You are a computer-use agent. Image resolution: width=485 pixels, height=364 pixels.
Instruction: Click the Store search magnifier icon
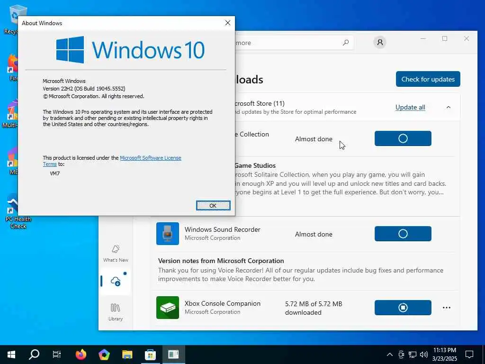(345, 43)
